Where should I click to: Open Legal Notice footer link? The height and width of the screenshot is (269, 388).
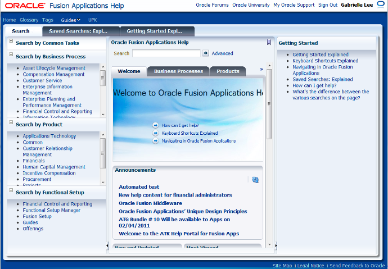[x=310, y=266]
